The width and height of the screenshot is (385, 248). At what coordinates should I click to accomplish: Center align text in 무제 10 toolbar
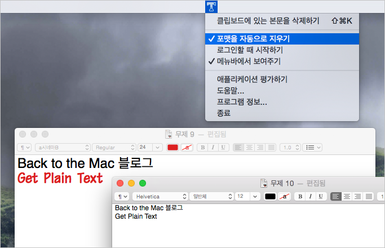[347, 197]
